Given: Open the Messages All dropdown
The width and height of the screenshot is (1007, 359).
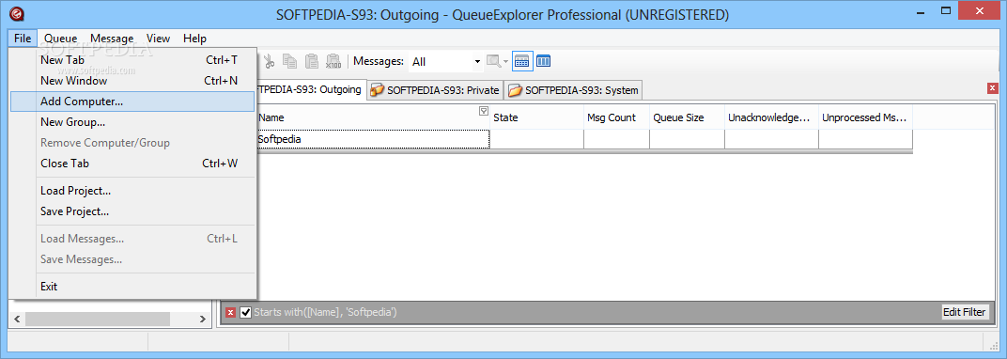Looking at the screenshot, I should [x=477, y=62].
